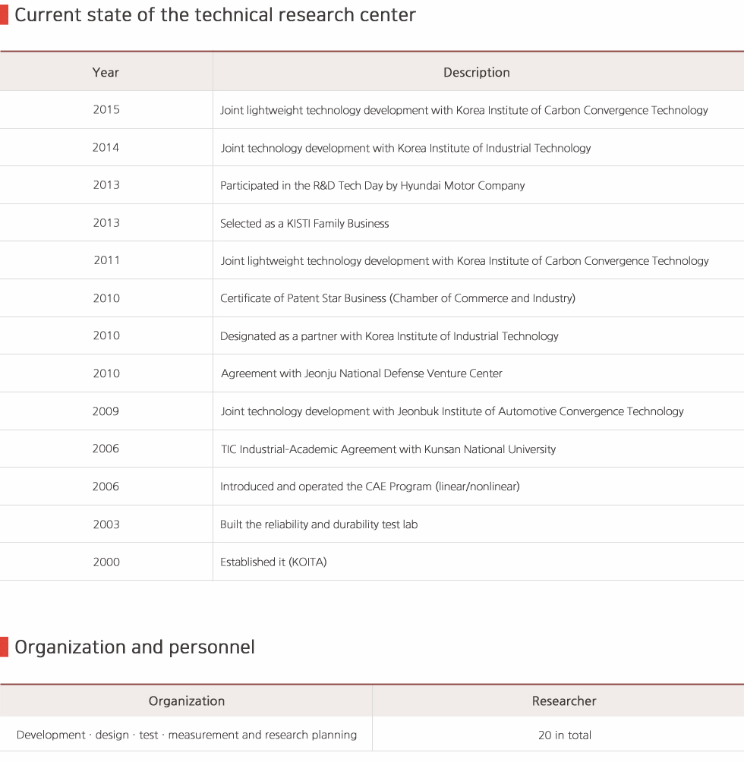Select the Description column header
The width and height of the screenshot is (744, 762).
pos(478,72)
